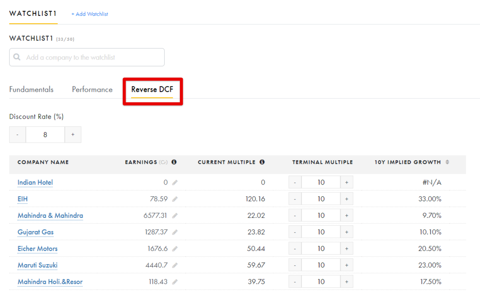Edit earnings pencil for Maruti Suzuki
The image size is (480, 291).
pos(175,265)
